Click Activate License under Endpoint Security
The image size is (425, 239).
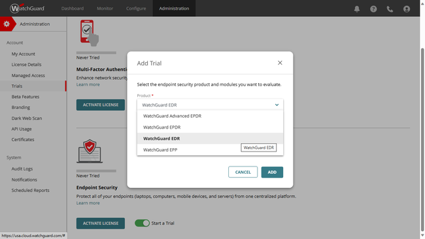(101, 223)
